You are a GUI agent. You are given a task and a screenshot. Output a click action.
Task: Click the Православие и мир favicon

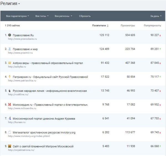pos(10,49)
